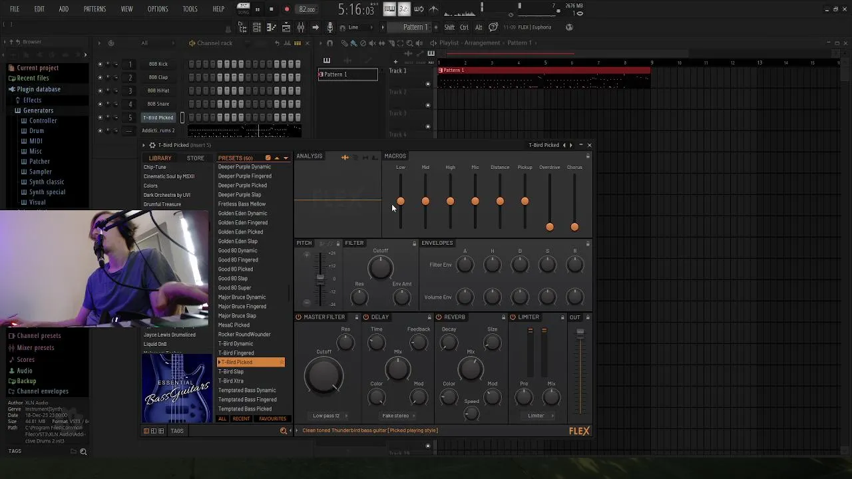Viewport: 852px width, 479px height.
Task: Open the FILE menu
Action: tap(15, 9)
